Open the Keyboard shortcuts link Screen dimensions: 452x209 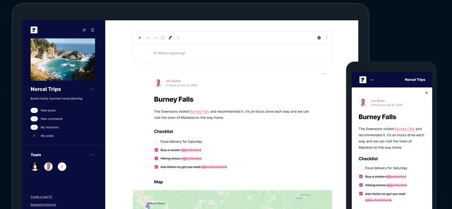tap(43, 205)
